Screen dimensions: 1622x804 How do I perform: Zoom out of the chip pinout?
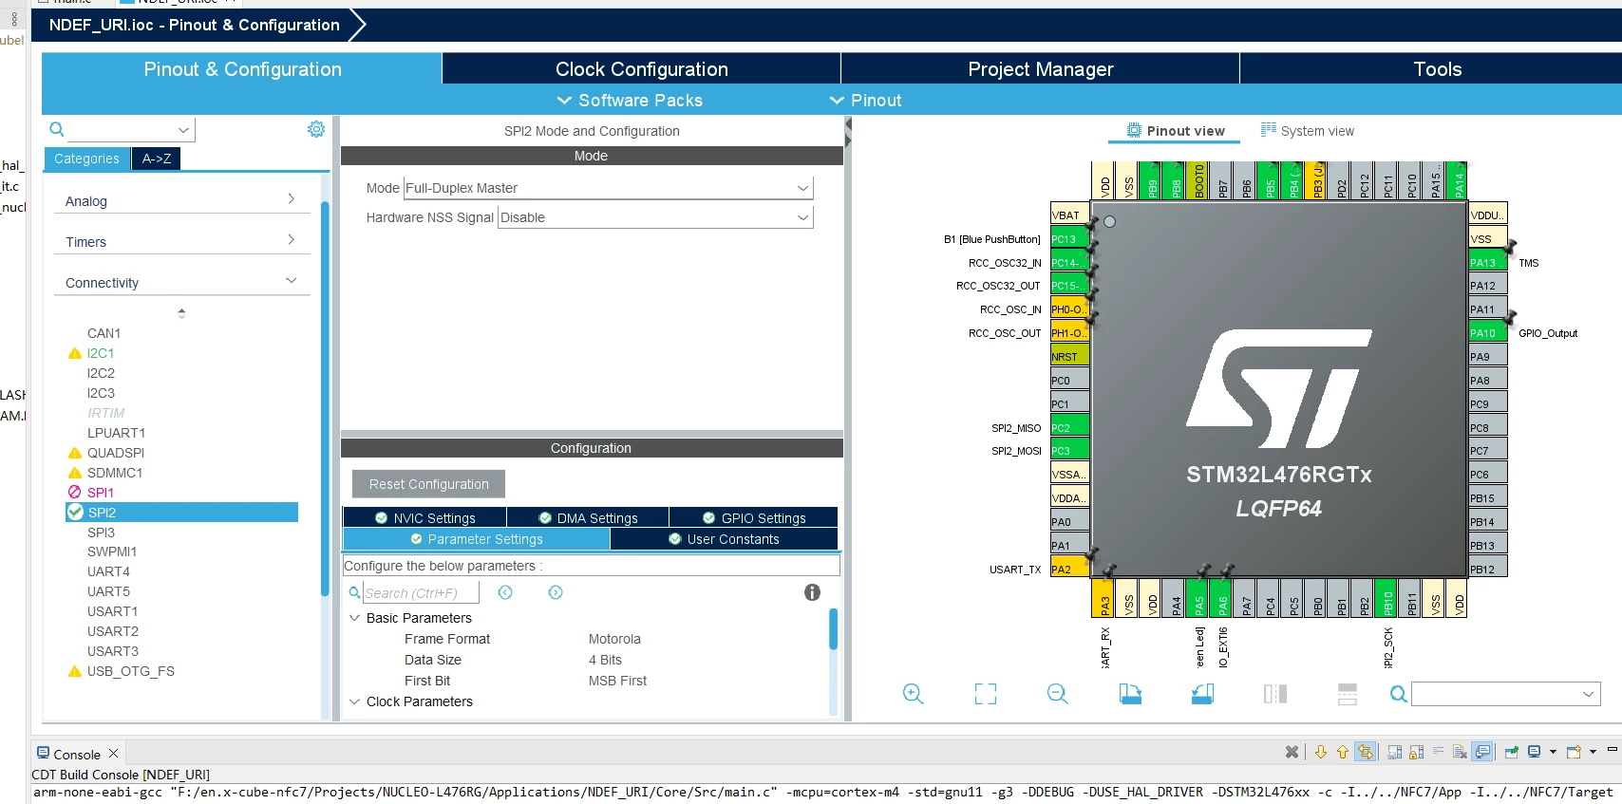point(1058,694)
